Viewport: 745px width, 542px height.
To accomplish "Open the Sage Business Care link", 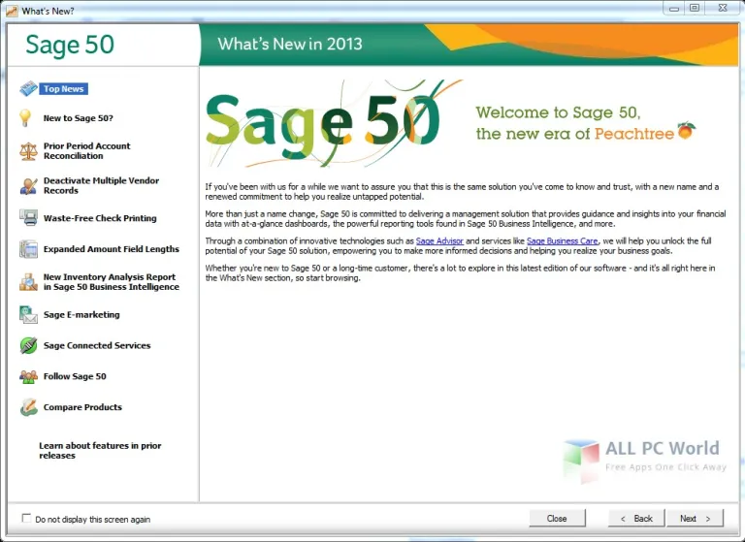I will (x=562, y=240).
